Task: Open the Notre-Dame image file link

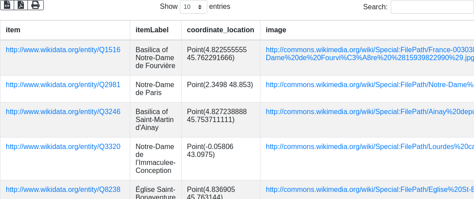Action: point(369,85)
